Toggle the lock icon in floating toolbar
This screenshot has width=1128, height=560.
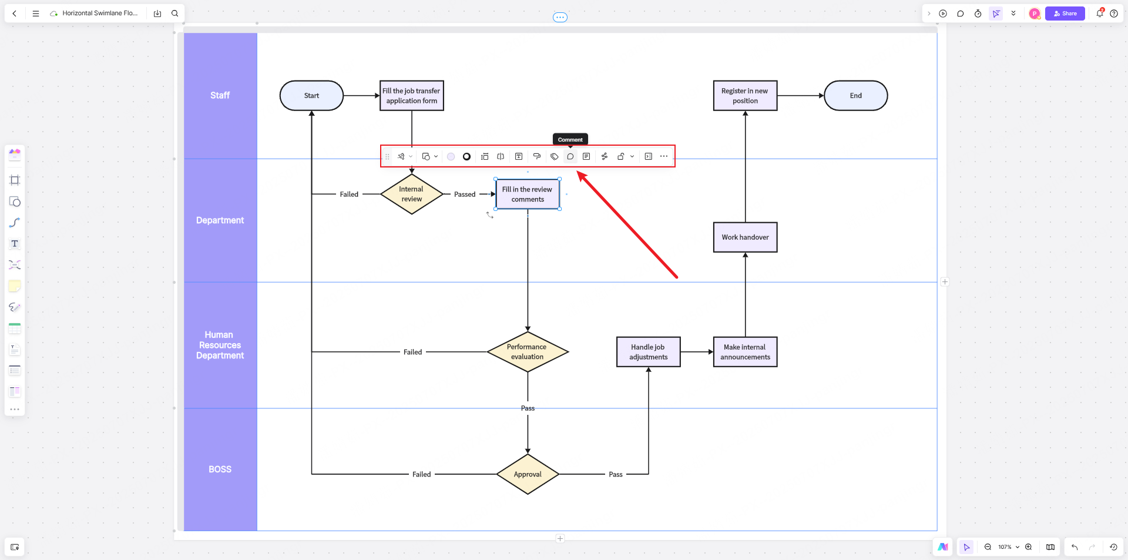pyautogui.click(x=621, y=156)
